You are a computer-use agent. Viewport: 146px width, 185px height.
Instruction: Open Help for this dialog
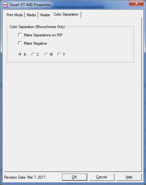pyautogui.click(x=129, y=177)
